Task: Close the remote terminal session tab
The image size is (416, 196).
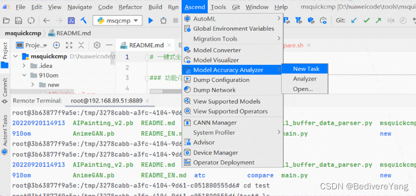Action: pyautogui.click(x=148, y=101)
